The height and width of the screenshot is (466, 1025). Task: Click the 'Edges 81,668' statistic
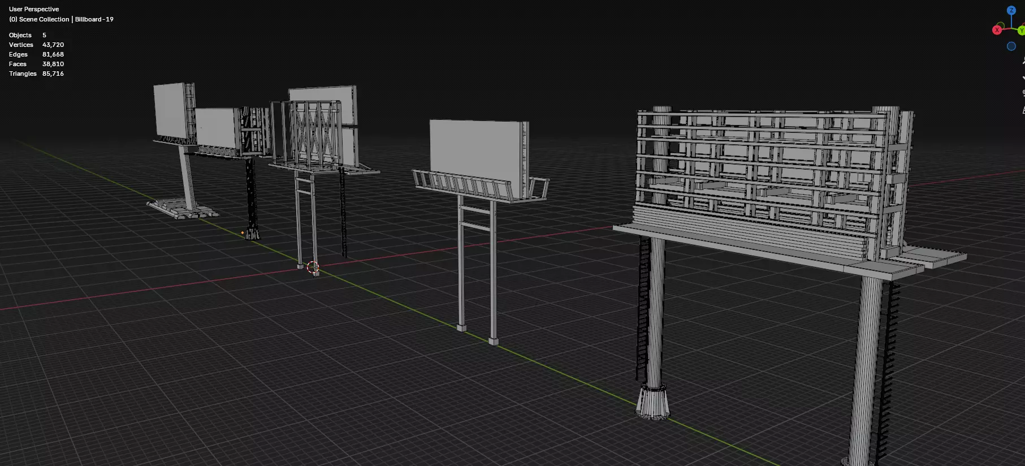(36, 54)
